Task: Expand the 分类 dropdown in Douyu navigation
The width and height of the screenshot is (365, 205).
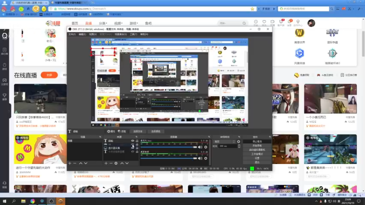Action: pos(103,23)
